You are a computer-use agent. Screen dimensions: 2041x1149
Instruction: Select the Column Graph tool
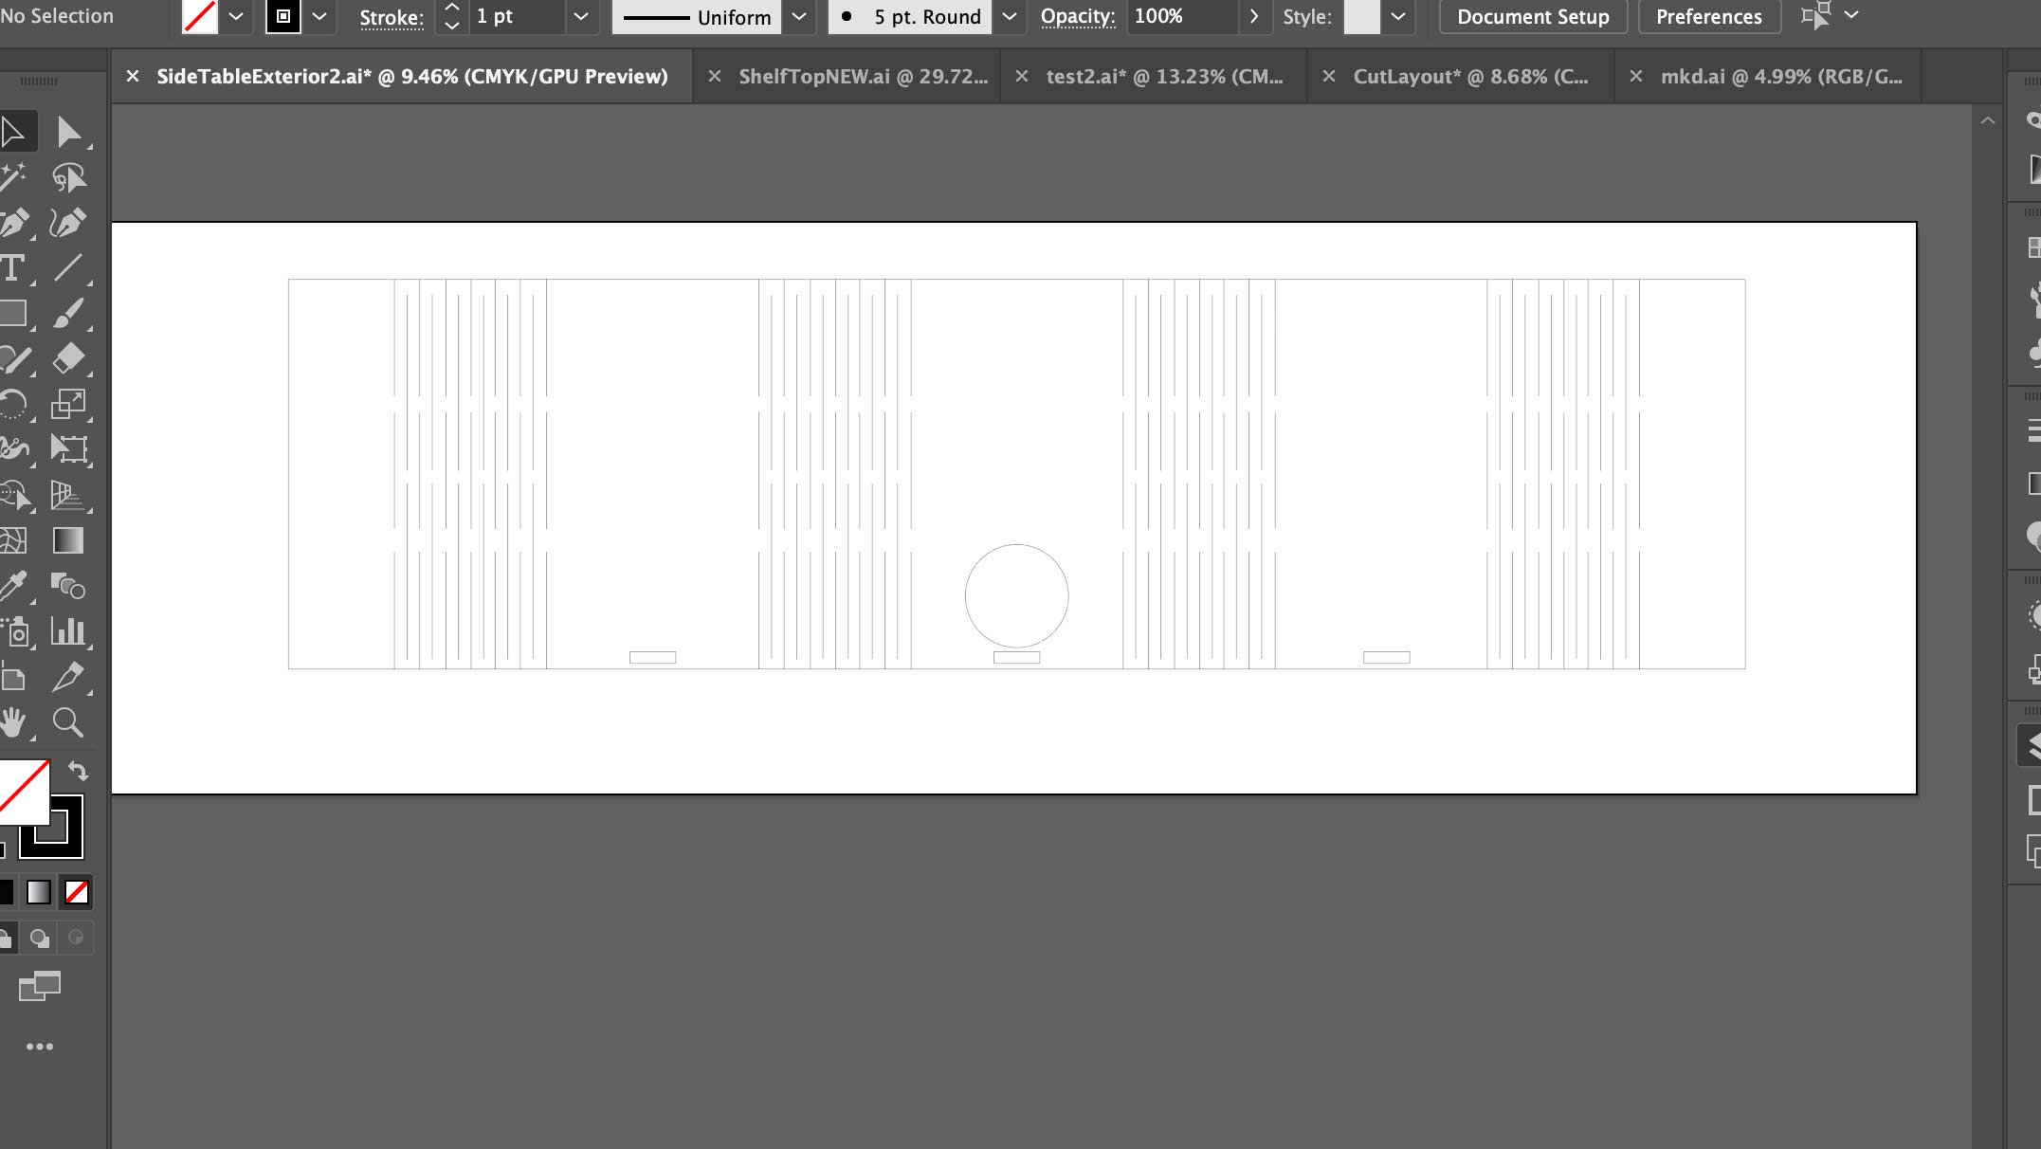pos(68,631)
